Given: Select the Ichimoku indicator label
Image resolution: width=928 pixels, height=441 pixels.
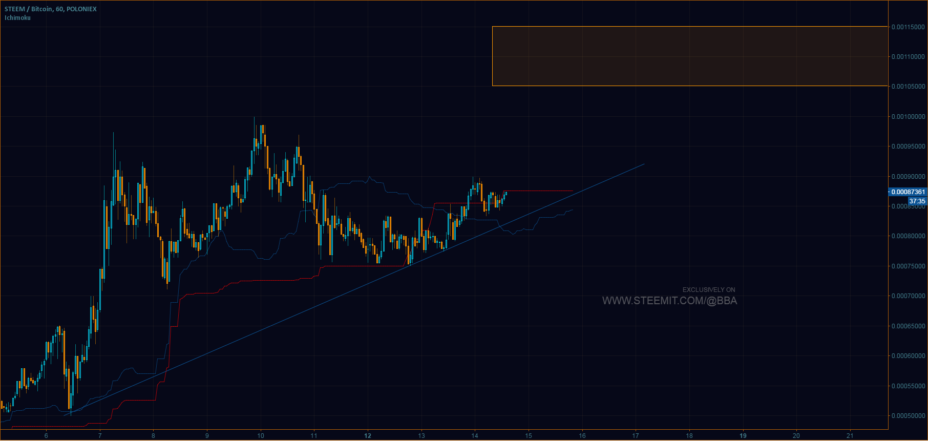Looking at the screenshot, I should tap(17, 18).
